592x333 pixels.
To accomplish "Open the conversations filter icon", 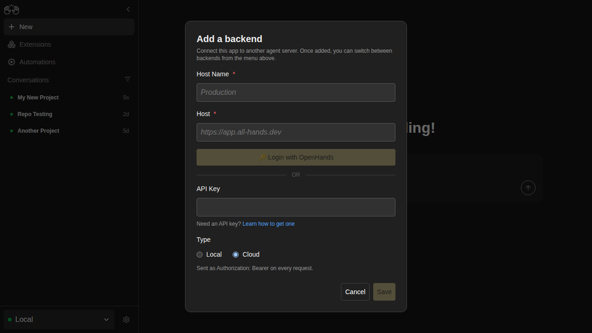I will pyautogui.click(x=128, y=80).
